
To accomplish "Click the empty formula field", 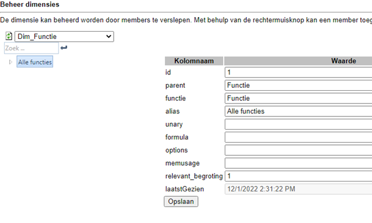I will [299, 137].
